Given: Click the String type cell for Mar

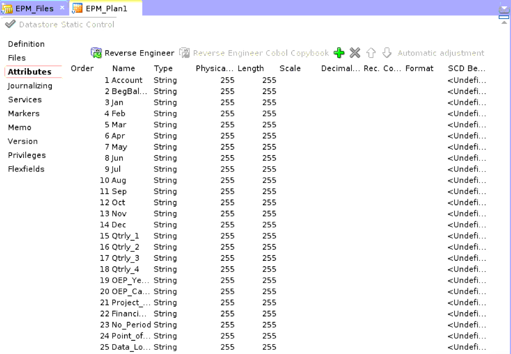Looking at the screenshot, I should tap(165, 125).
